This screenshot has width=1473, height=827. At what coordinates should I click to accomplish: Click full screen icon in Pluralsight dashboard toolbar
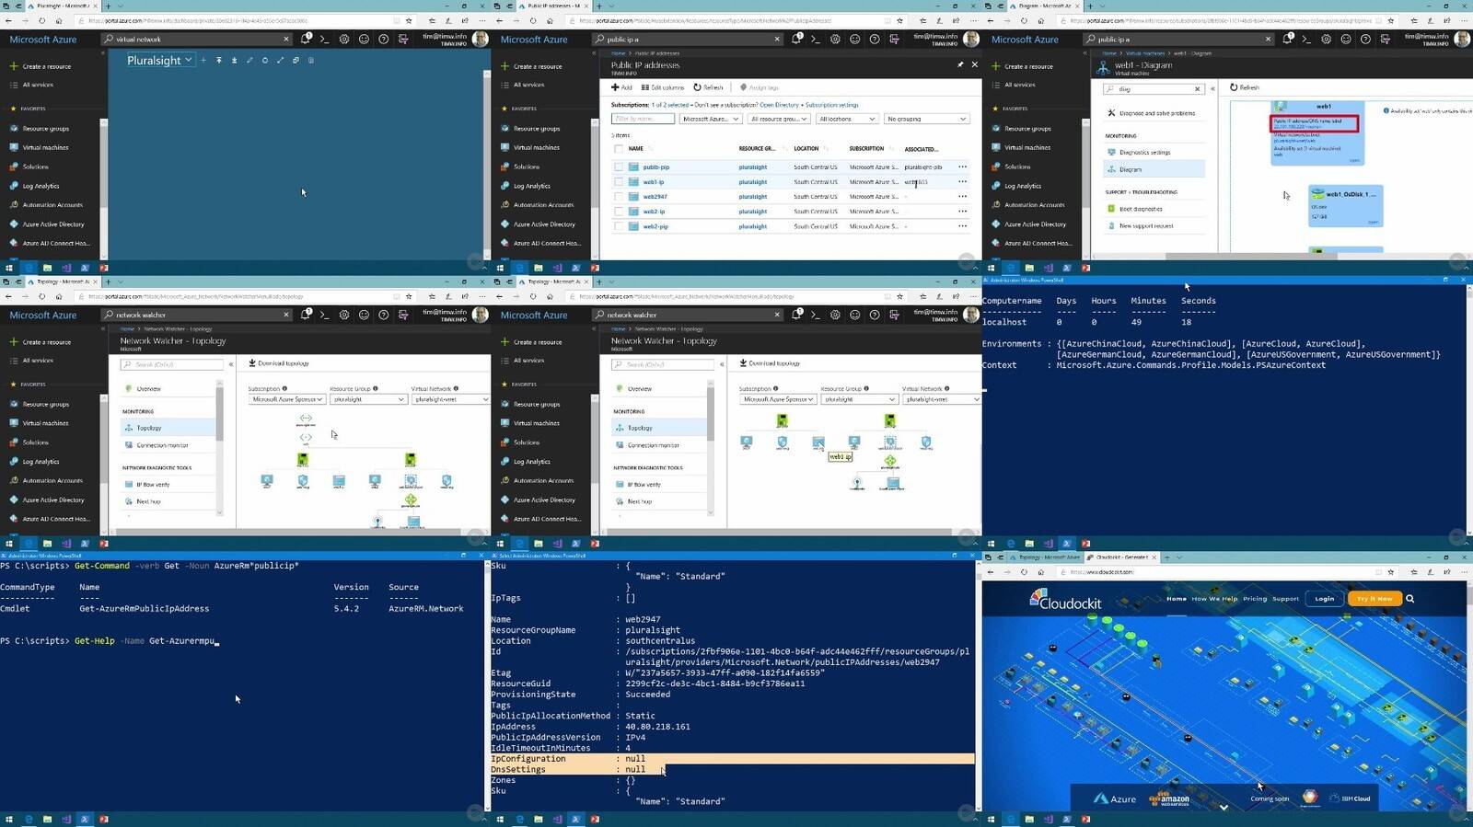point(280,60)
